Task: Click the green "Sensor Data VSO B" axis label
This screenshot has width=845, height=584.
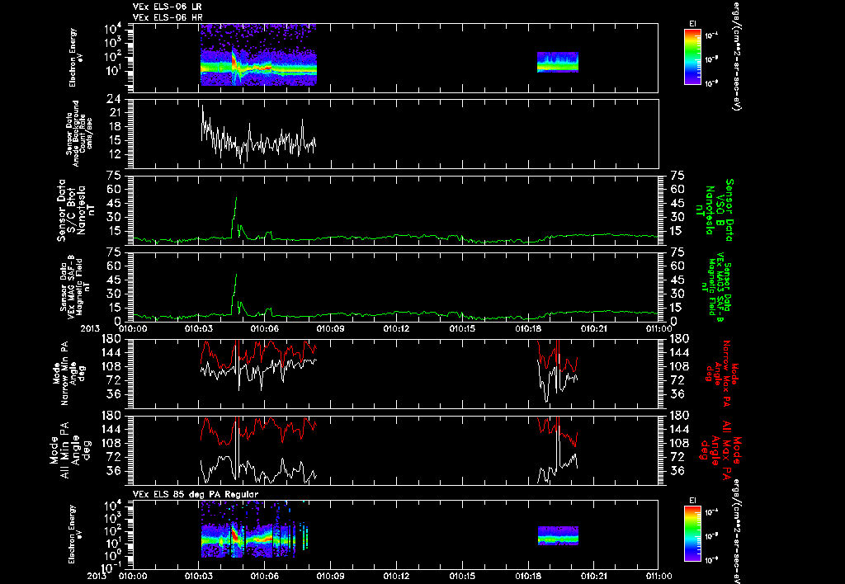Action: (x=715, y=210)
